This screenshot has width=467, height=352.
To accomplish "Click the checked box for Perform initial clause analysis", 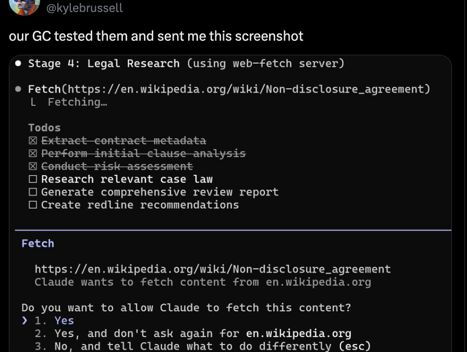I will click(x=32, y=153).
